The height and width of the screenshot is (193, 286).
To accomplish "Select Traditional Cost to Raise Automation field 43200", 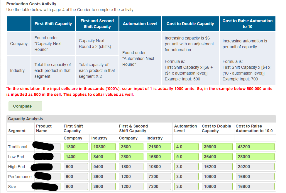I will [255, 147].
